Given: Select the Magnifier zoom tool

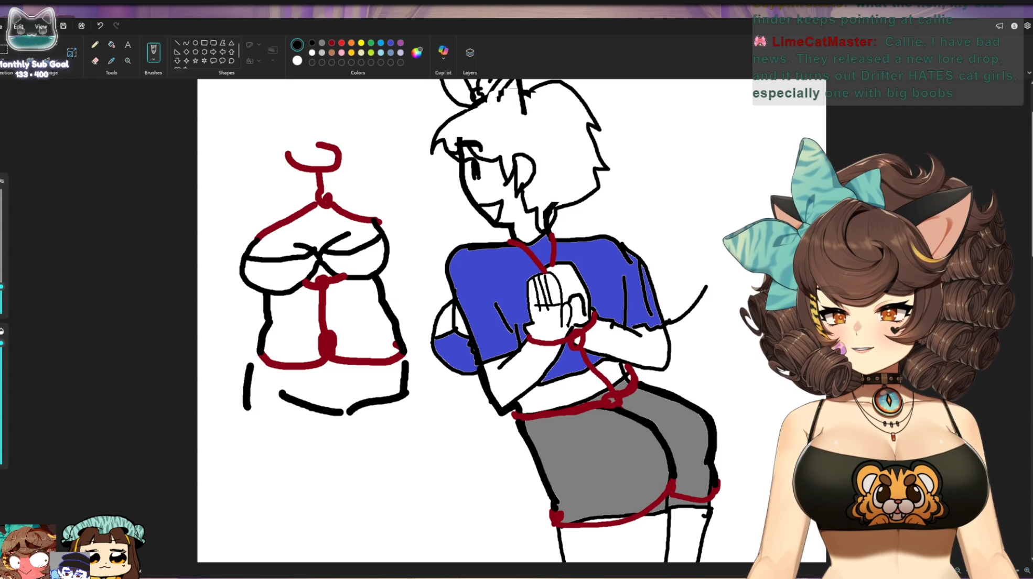Looking at the screenshot, I should click(127, 61).
